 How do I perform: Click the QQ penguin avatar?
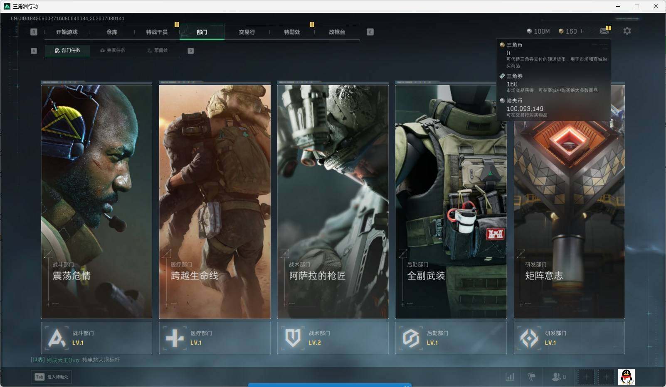tap(626, 377)
